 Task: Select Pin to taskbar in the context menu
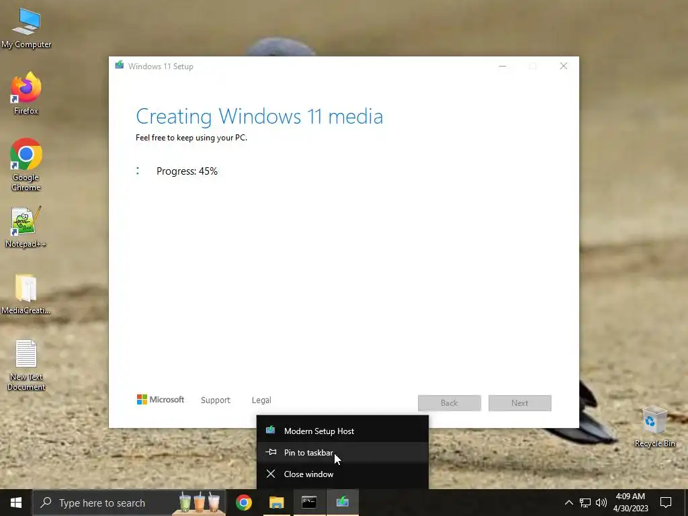(x=342, y=452)
